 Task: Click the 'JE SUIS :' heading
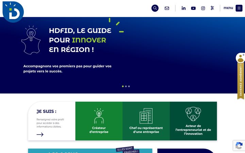(x=46, y=111)
